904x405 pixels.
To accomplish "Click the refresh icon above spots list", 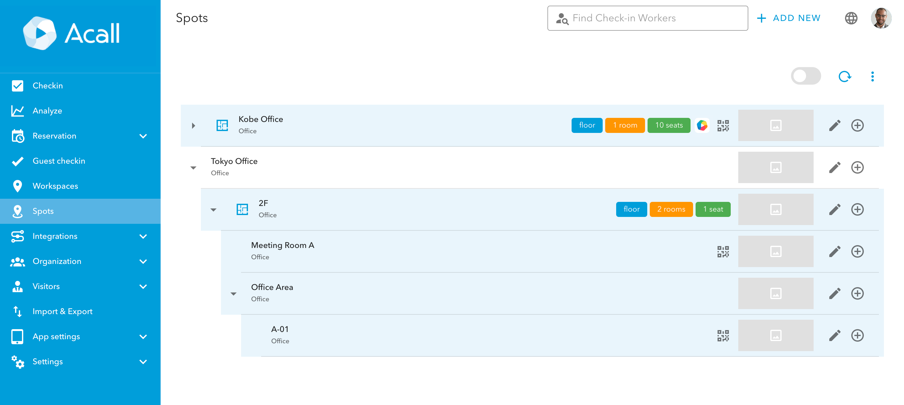I will tap(844, 76).
